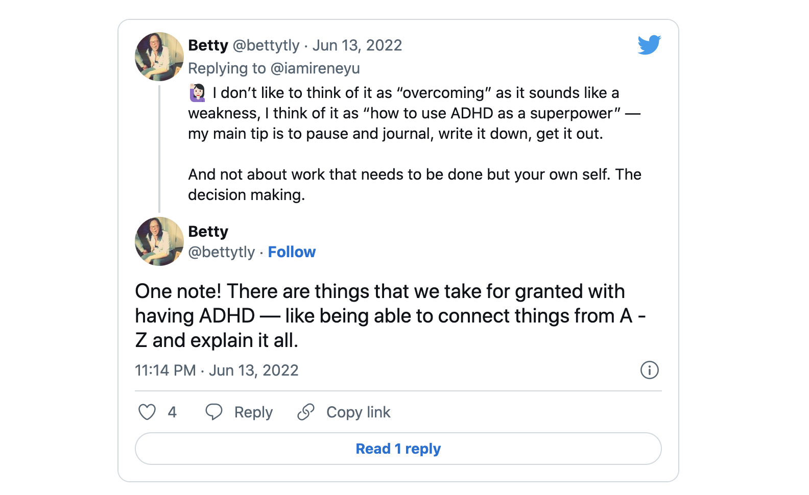Click the Betty name above the Follow link
Screen dimensions: 809x495
[x=208, y=232]
